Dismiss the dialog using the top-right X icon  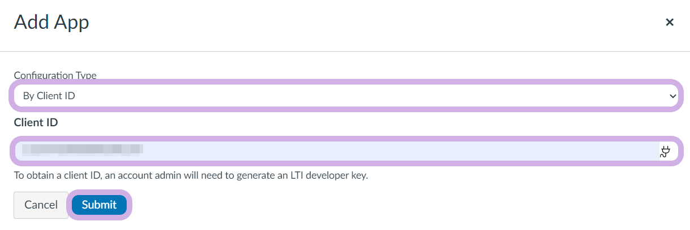click(x=670, y=22)
